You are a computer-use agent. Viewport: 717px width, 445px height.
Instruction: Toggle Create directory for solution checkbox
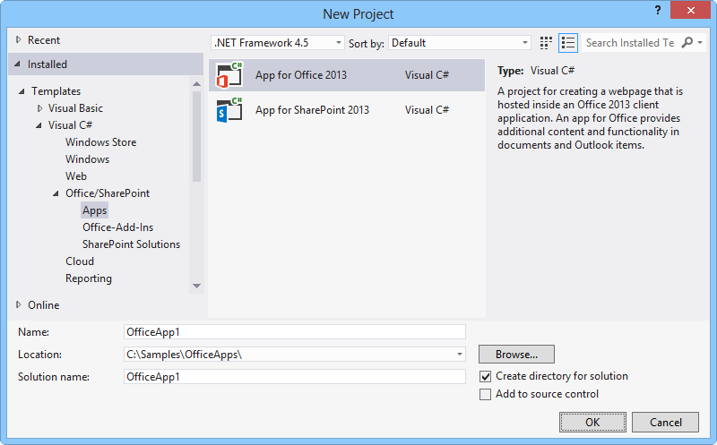pyautogui.click(x=485, y=376)
